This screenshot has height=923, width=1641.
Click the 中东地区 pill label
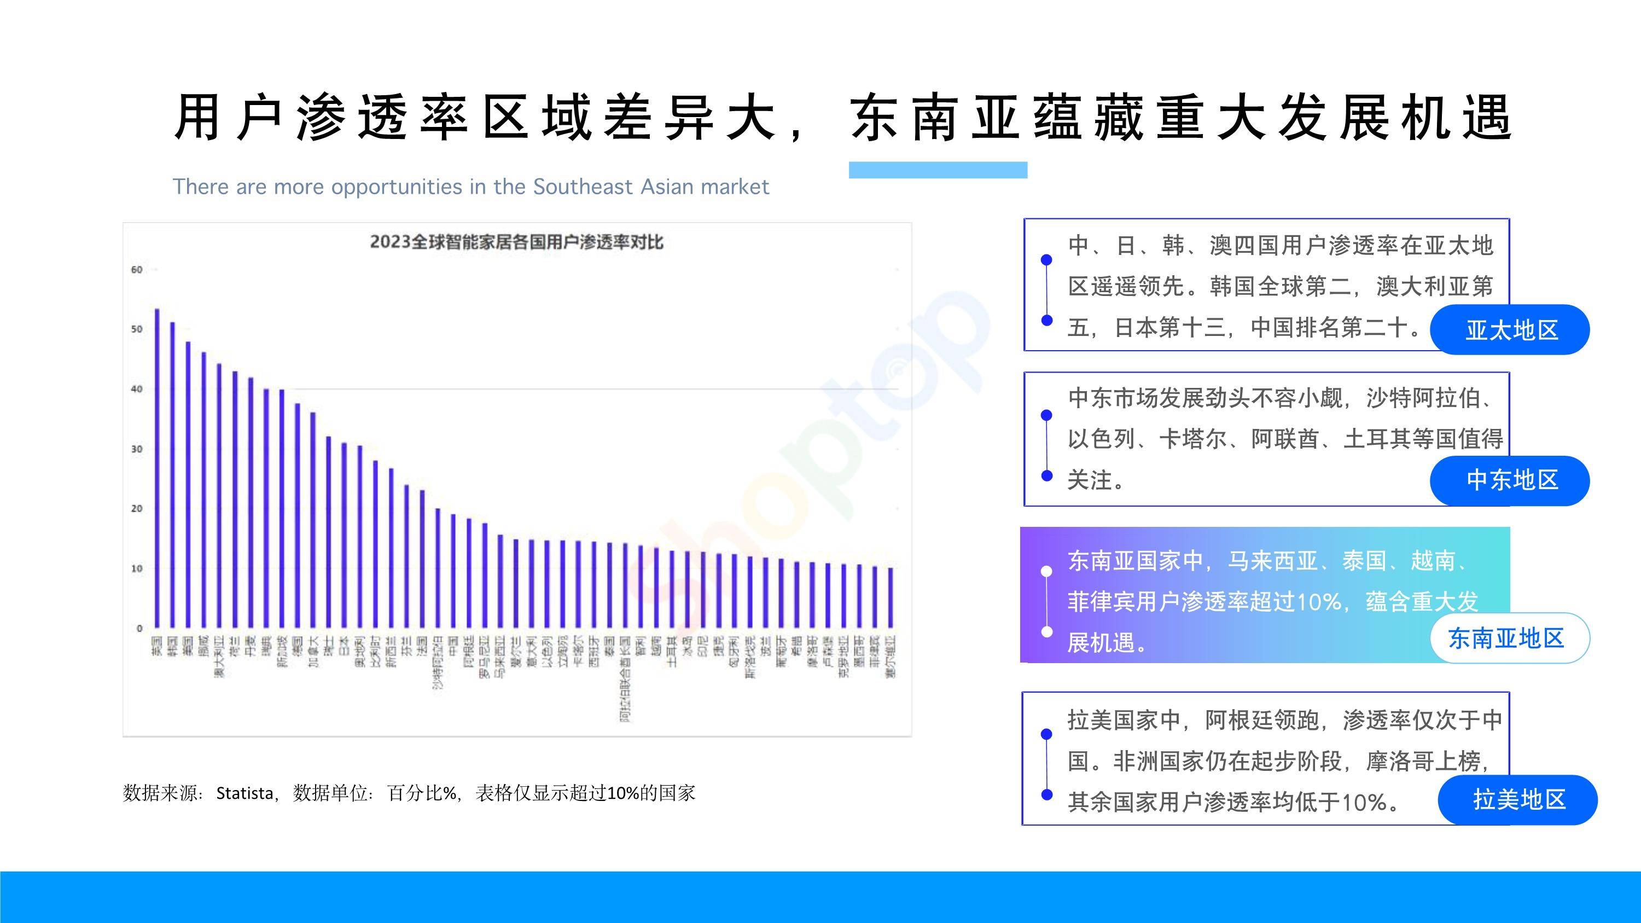pos(1509,480)
